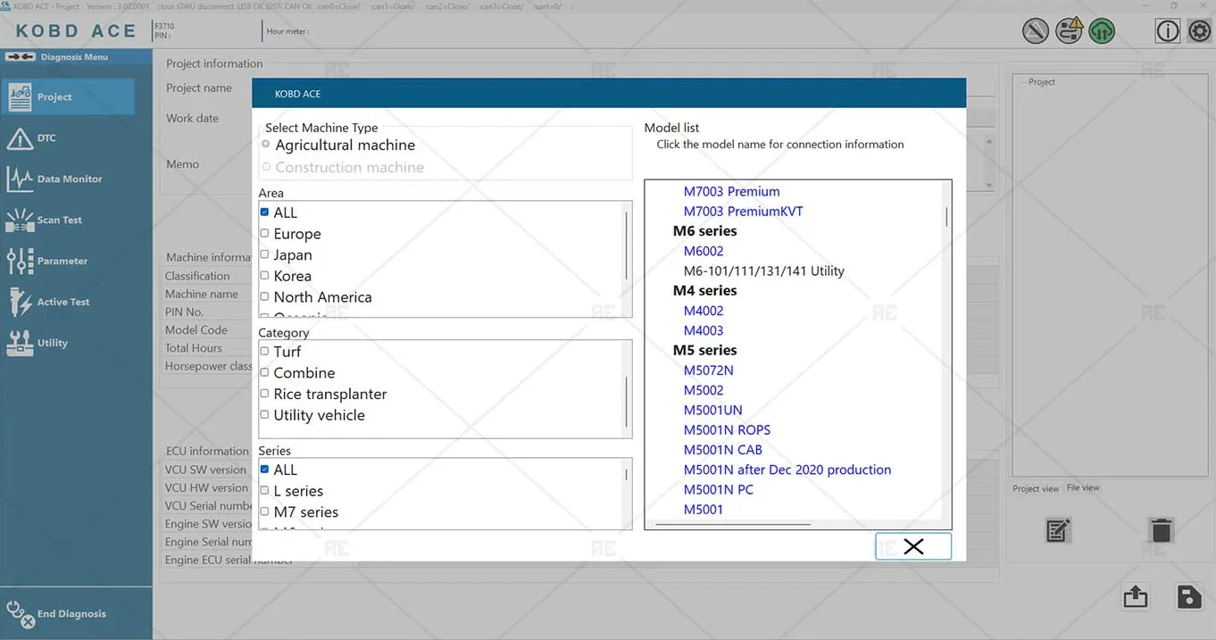Toggle the ALL checkbox under Area
The image size is (1216, 640).
[x=264, y=212]
